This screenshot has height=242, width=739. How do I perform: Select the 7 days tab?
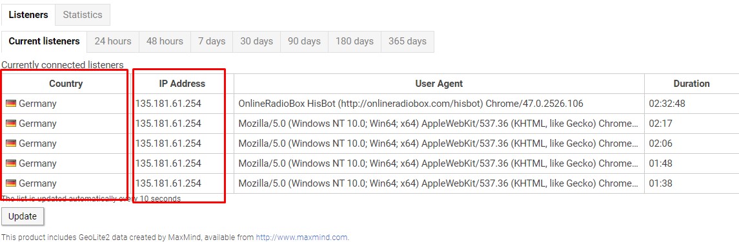click(x=212, y=41)
